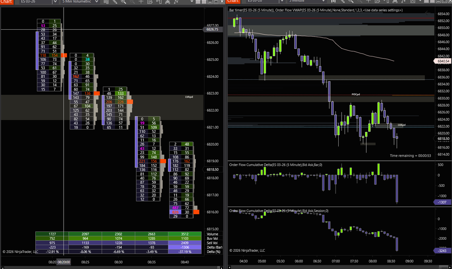Open the Drawing Tools pencil icon
This screenshot has height=269, width=452.
pos(115,2)
